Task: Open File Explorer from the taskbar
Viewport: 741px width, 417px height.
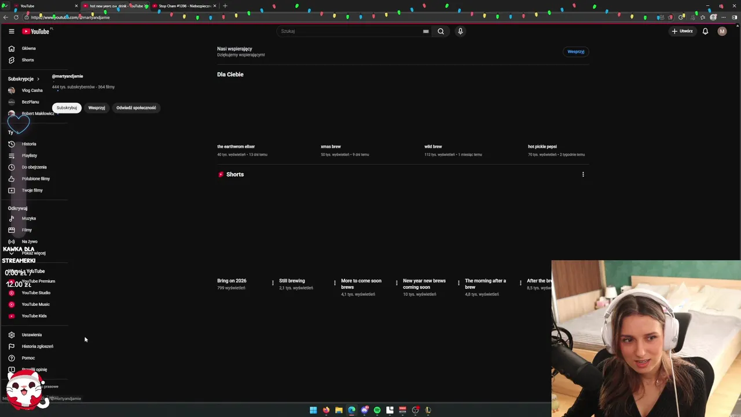Action: pyautogui.click(x=339, y=410)
